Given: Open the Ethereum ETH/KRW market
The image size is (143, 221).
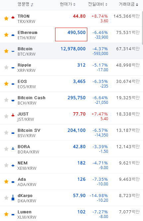Looking at the screenshot, I should (71, 35).
